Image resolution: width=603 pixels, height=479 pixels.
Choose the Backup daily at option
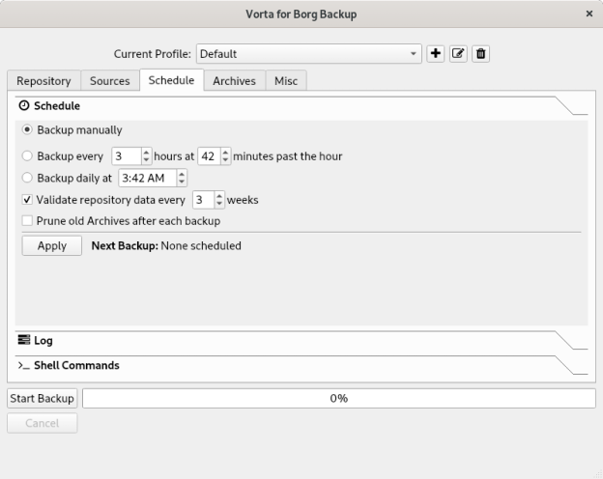[27, 178]
